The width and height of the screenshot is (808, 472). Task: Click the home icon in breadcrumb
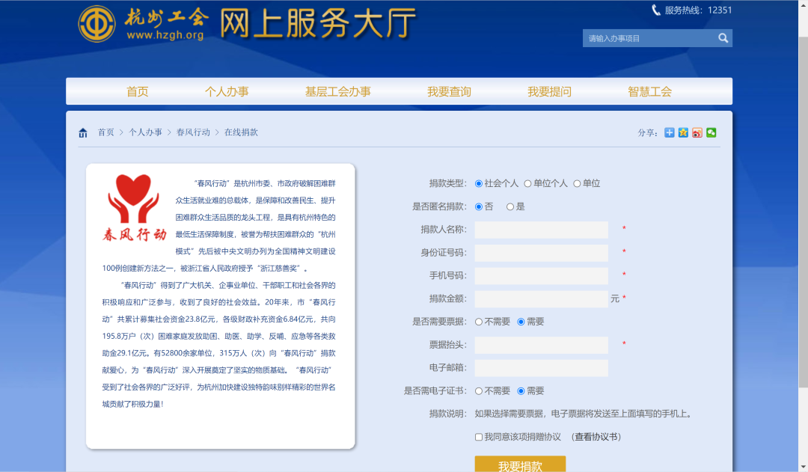pyautogui.click(x=83, y=133)
